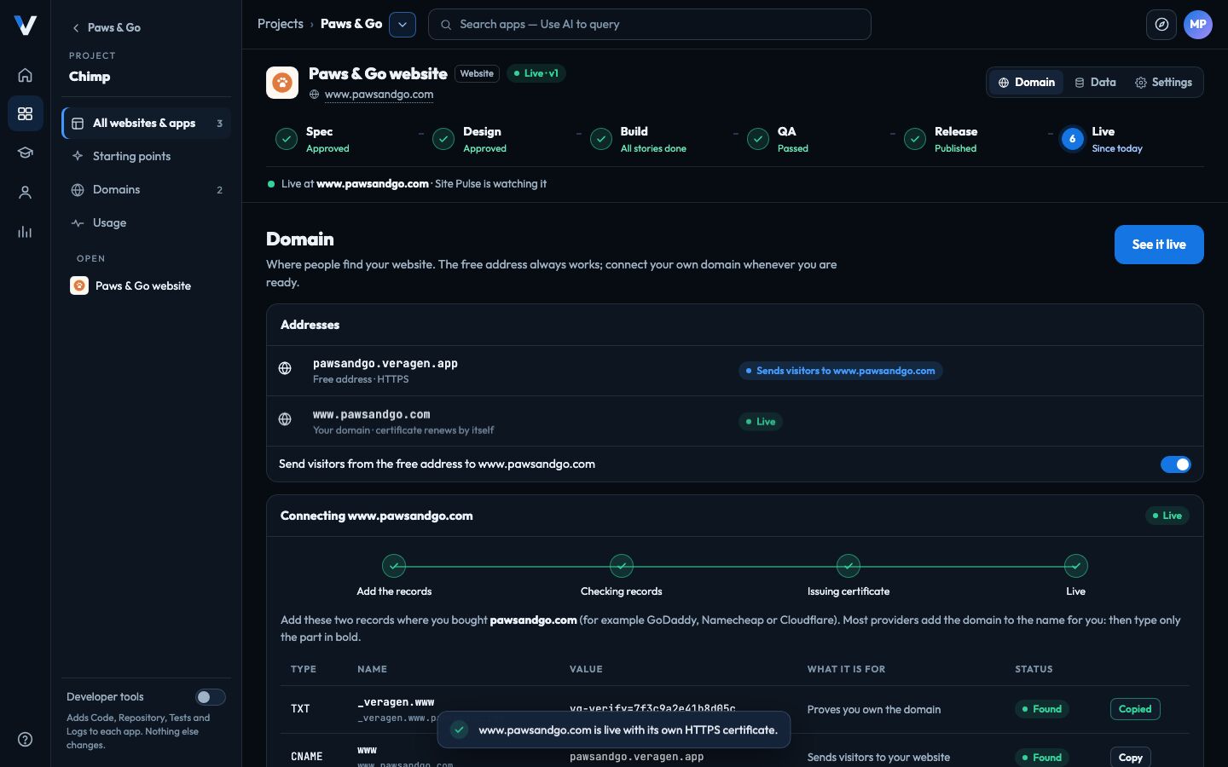Viewport: 1228px width, 767px height.
Task: Click the 'Sends visitors to www.pawsandgo.com' badge
Action: (841, 371)
